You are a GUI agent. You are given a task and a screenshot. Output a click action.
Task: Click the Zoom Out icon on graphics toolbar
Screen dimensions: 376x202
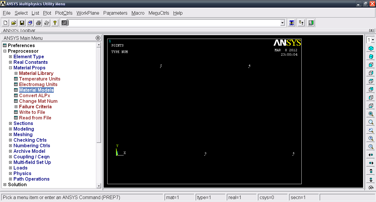370,147
